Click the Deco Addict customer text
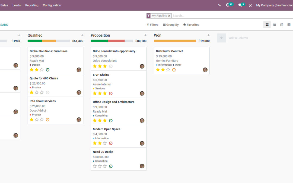 (x=38, y=111)
